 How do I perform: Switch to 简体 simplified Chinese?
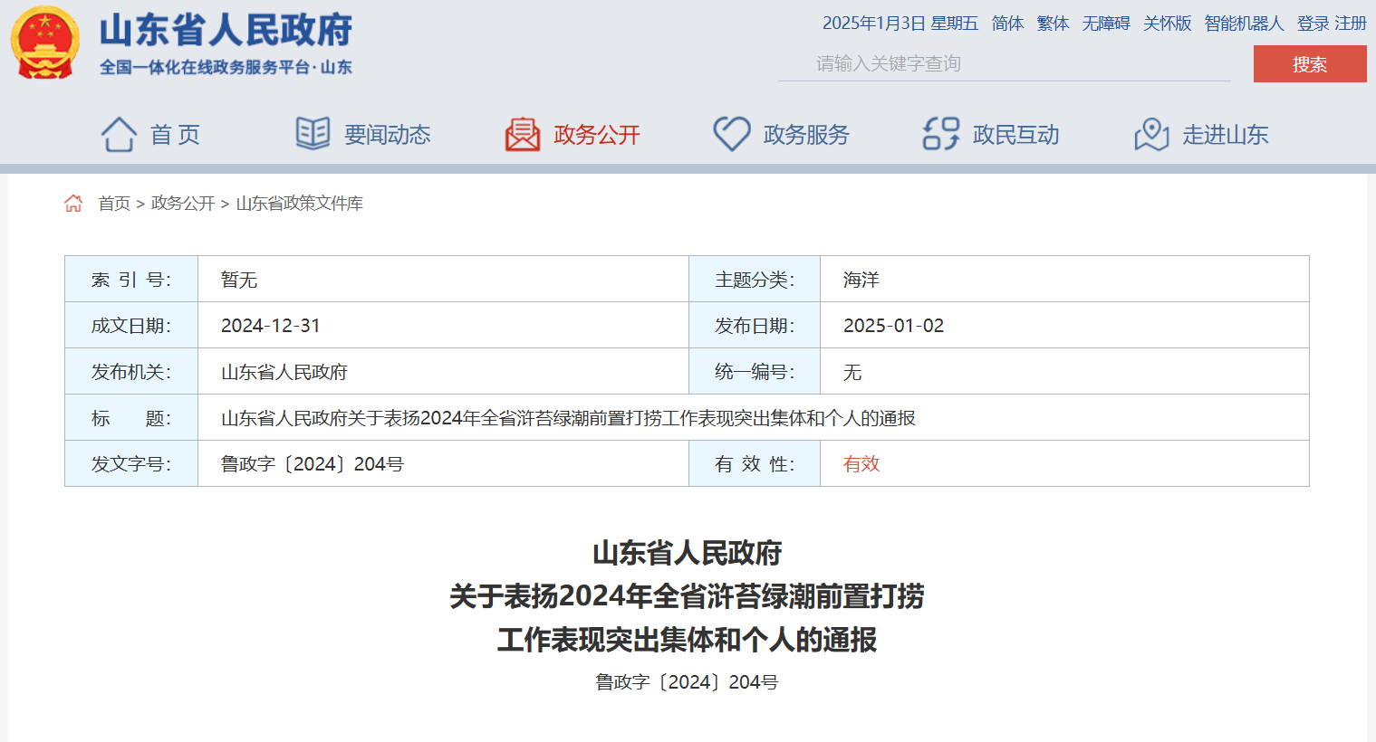[1007, 24]
